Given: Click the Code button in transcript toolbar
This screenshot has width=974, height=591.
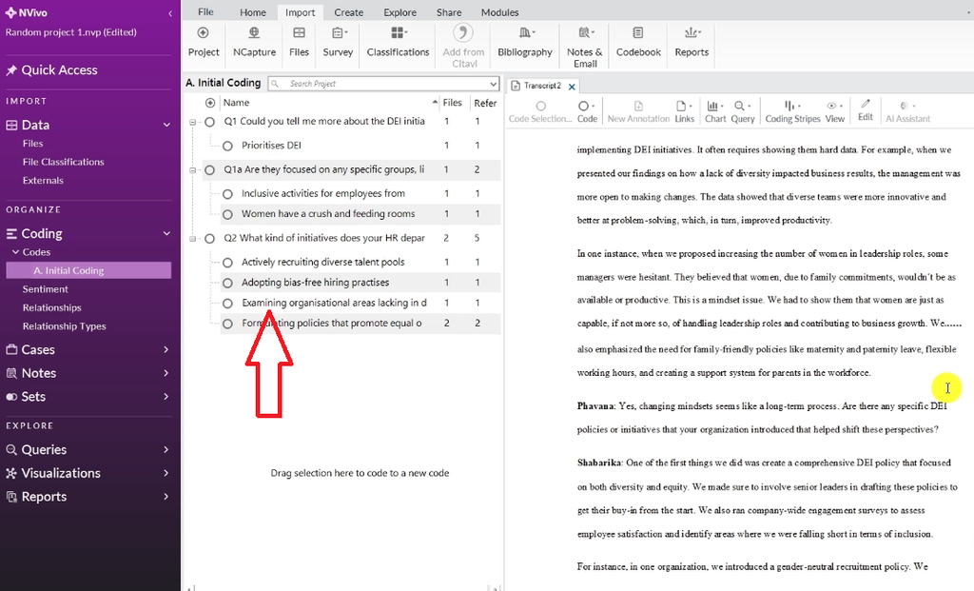Looking at the screenshot, I should point(587,112).
